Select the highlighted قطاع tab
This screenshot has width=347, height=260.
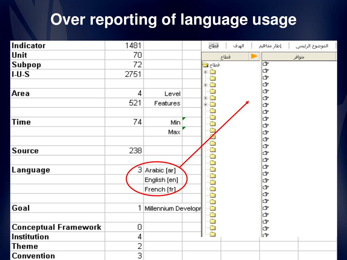click(213, 46)
